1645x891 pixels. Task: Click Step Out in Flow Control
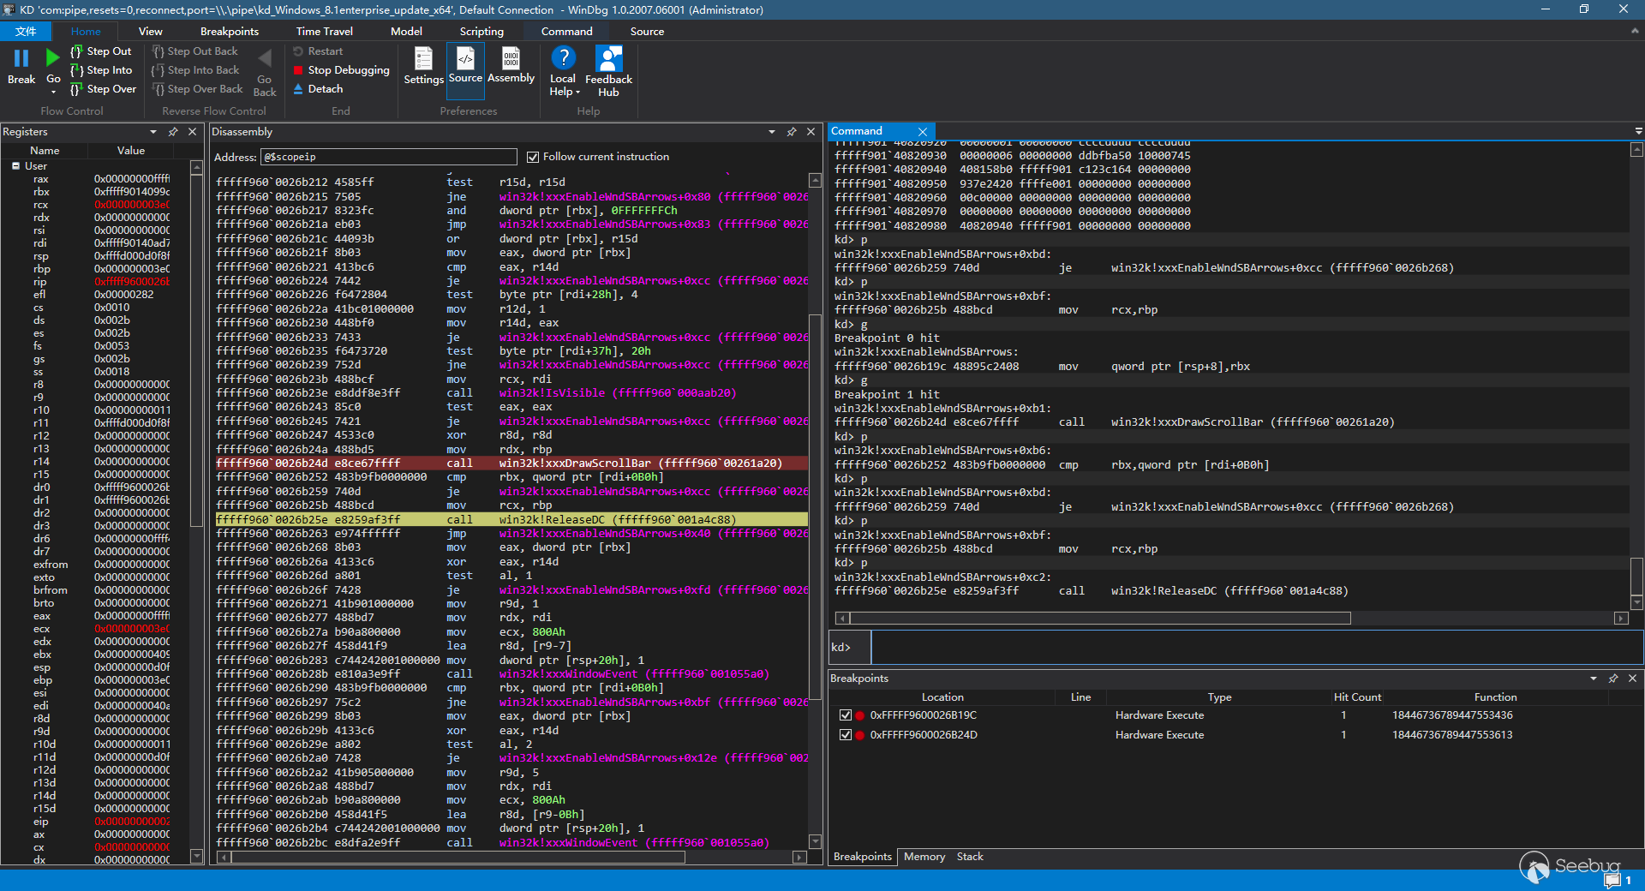[x=101, y=51]
